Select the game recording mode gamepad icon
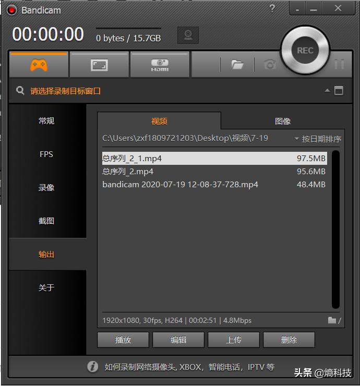 (39, 65)
